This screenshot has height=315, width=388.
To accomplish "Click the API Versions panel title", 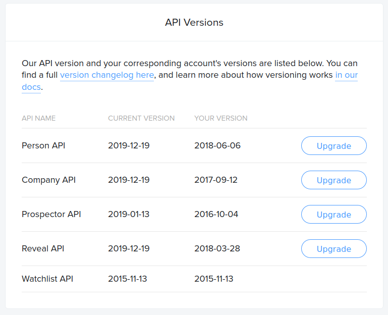I will click(194, 23).
